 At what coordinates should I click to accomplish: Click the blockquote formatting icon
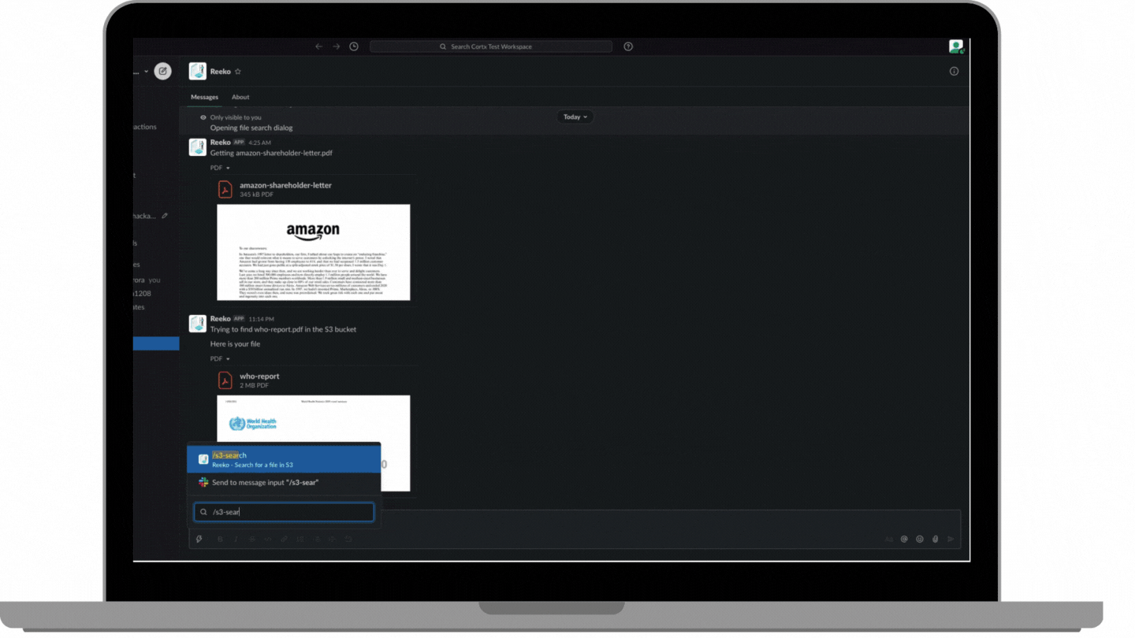click(333, 540)
